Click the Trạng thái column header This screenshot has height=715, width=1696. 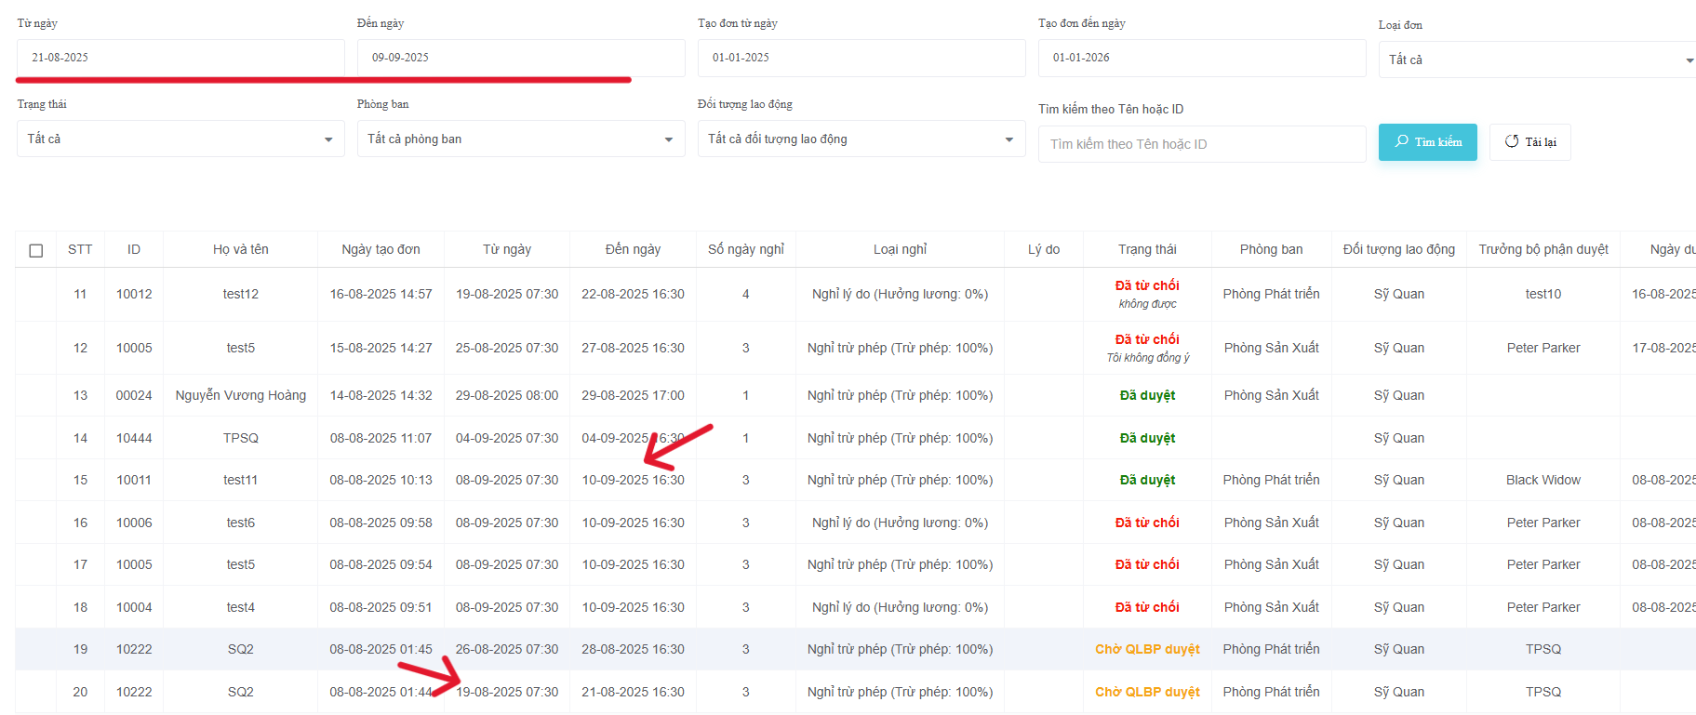pos(1146,249)
